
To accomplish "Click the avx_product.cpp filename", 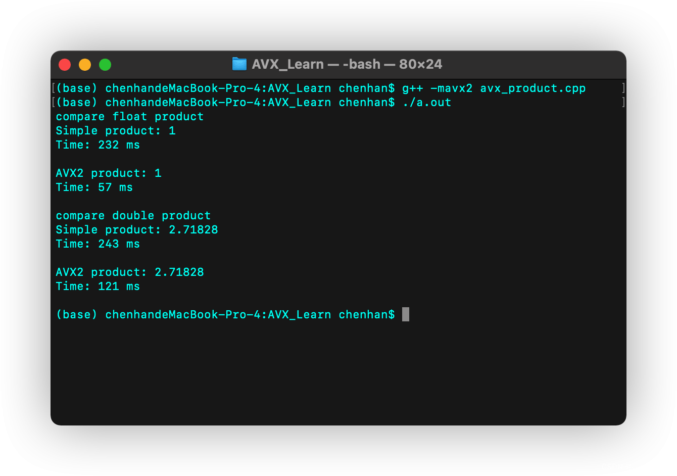I will point(533,88).
